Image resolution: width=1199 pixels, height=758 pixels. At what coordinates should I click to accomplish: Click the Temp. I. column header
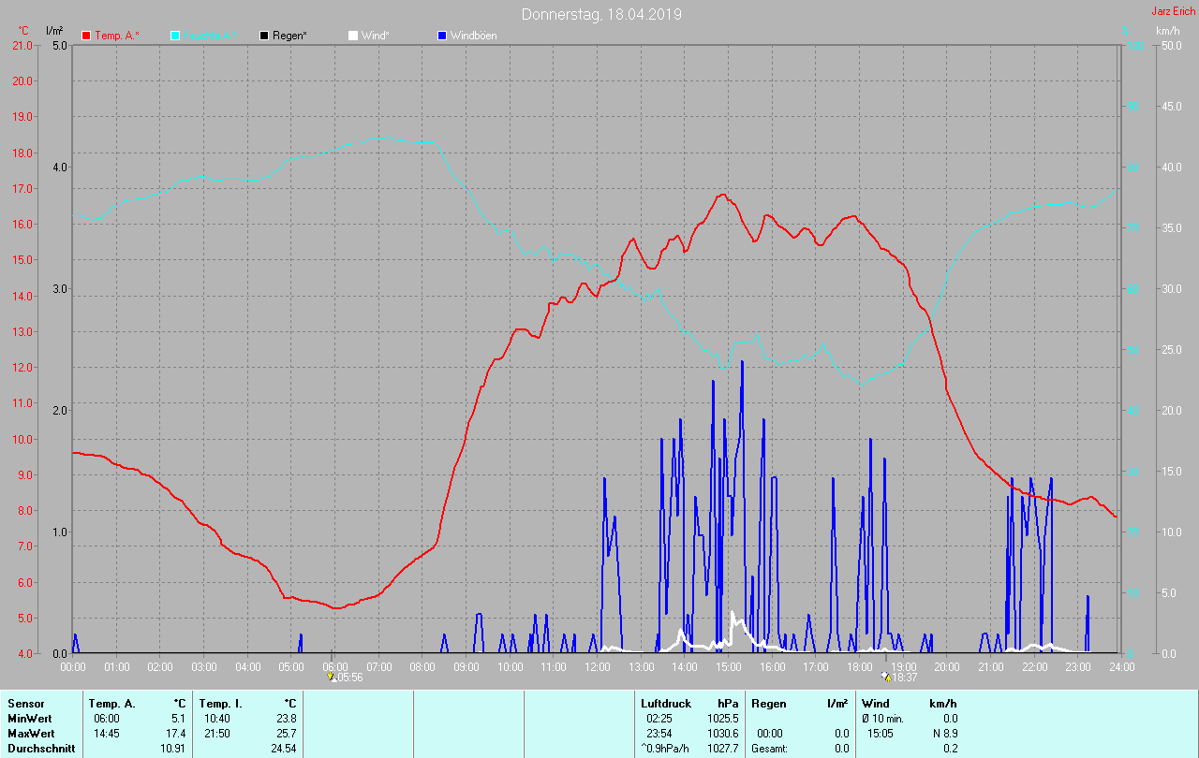[x=220, y=703]
